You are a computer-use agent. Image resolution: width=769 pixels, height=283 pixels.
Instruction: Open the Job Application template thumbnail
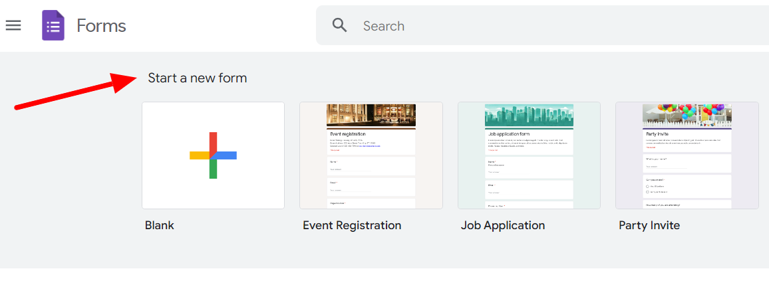(x=529, y=155)
